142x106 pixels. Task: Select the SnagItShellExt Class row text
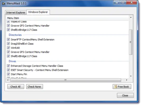click(x=22, y=44)
